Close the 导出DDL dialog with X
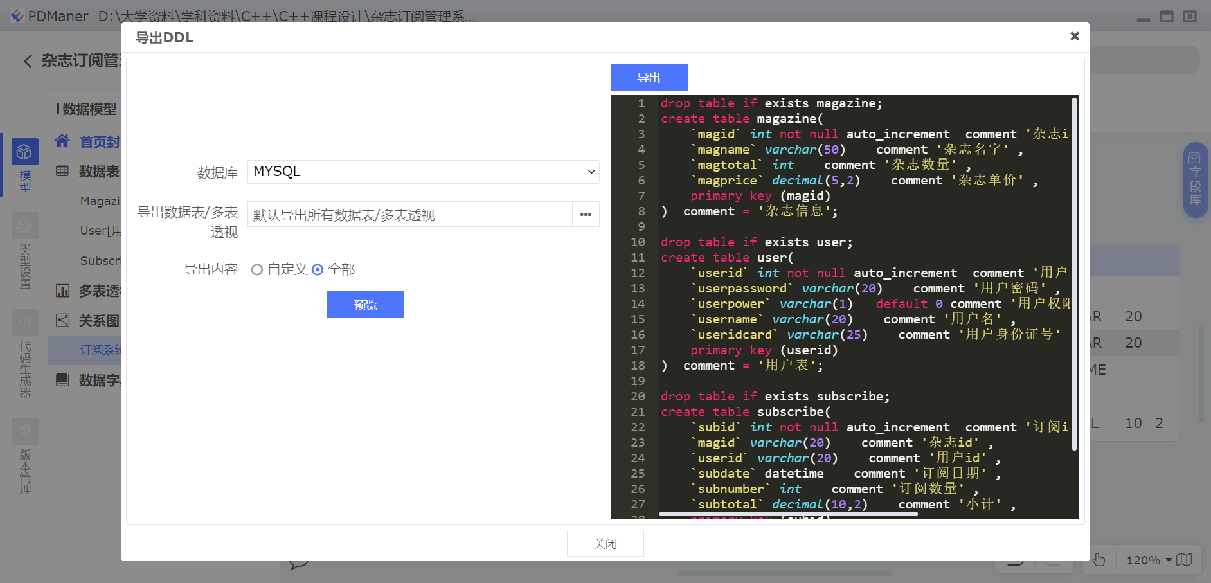This screenshot has height=583, width=1211. [x=1074, y=37]
